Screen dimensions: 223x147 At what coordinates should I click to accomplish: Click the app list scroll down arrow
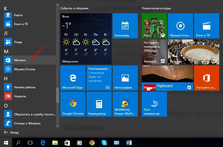[x=58, y=126]
